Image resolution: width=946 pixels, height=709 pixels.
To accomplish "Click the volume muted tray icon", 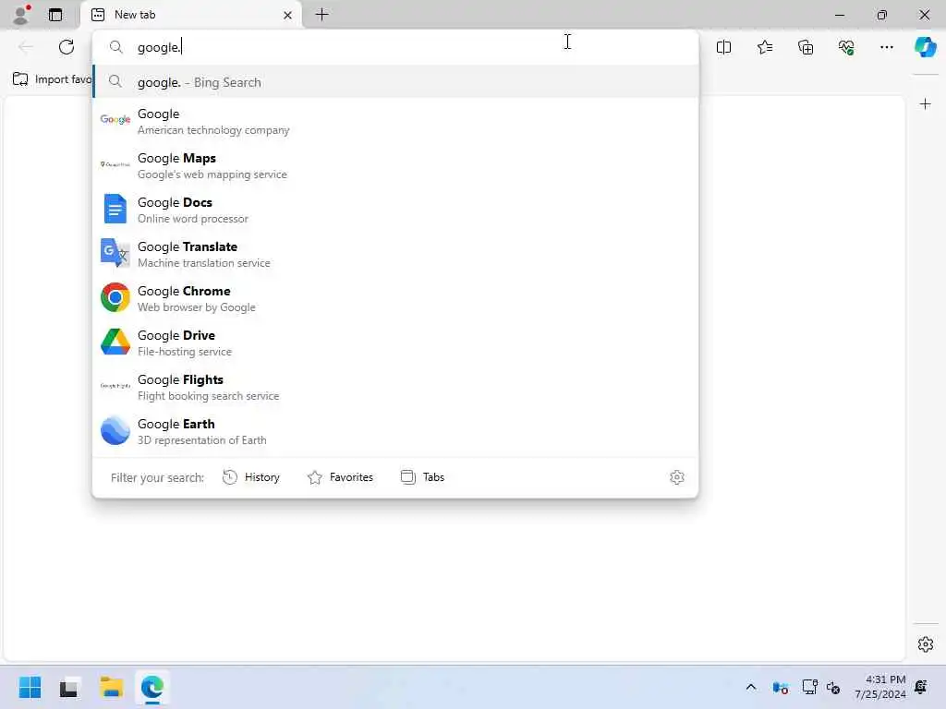I will [833, 688].
